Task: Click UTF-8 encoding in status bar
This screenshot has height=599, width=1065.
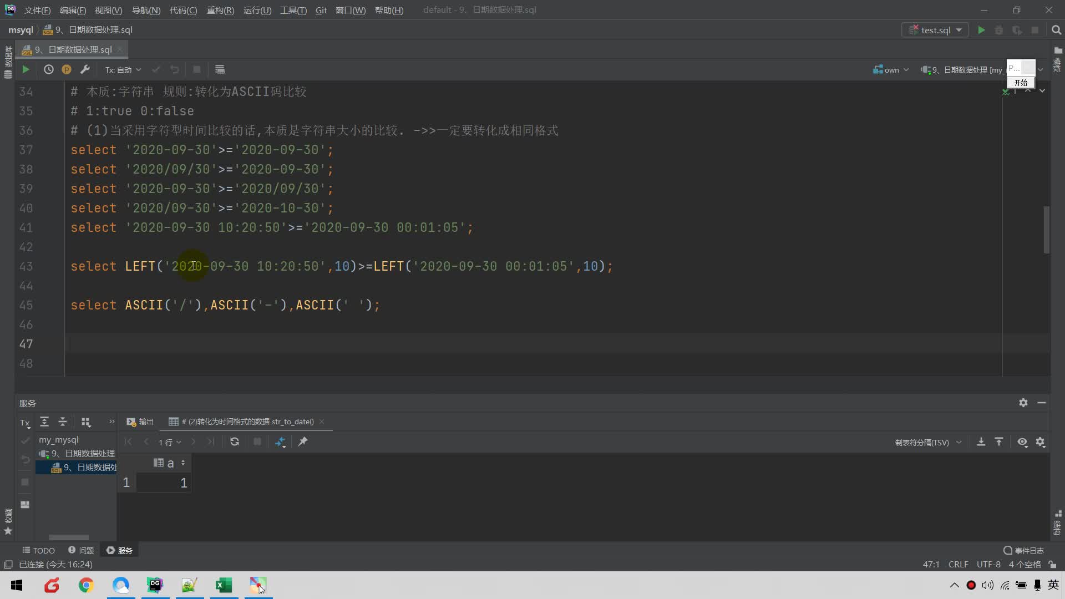Action: click(988, 564)
